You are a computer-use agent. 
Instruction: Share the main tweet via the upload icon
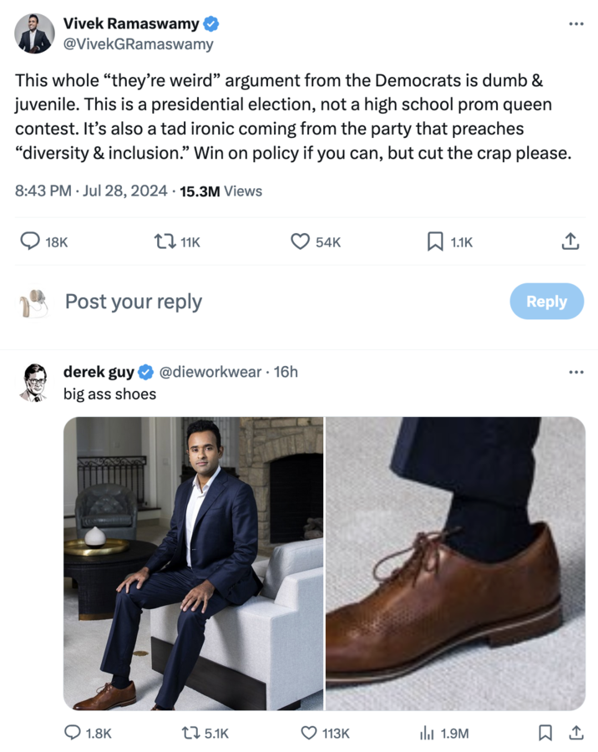[x=570, y=241]
